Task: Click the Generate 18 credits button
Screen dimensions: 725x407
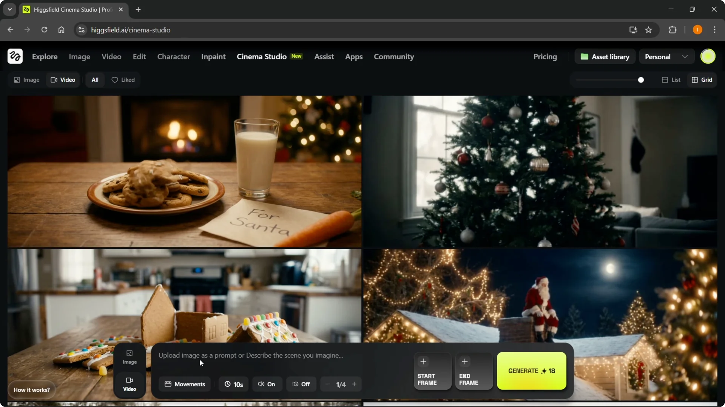Action: [x=531, y=371]
